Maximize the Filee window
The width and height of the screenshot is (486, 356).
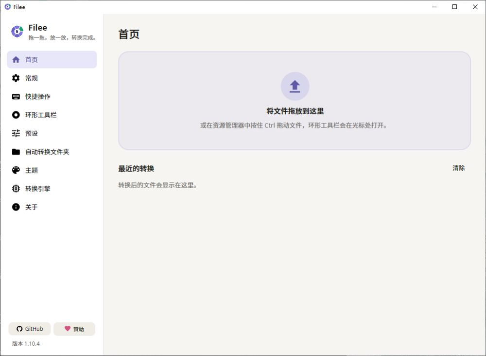pyautogui.click(x=454, y=7)
